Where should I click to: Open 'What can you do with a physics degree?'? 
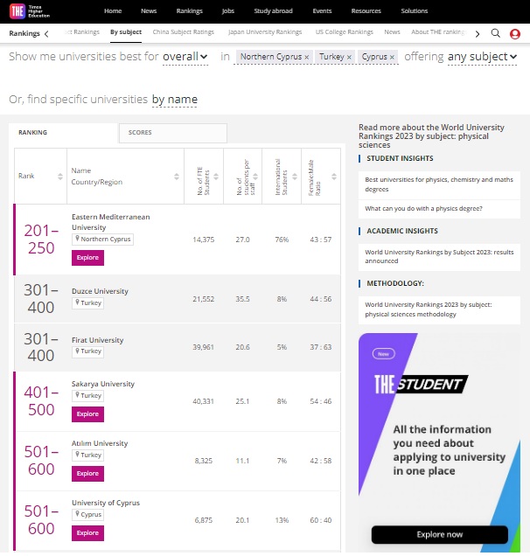[x=422, y=208]
